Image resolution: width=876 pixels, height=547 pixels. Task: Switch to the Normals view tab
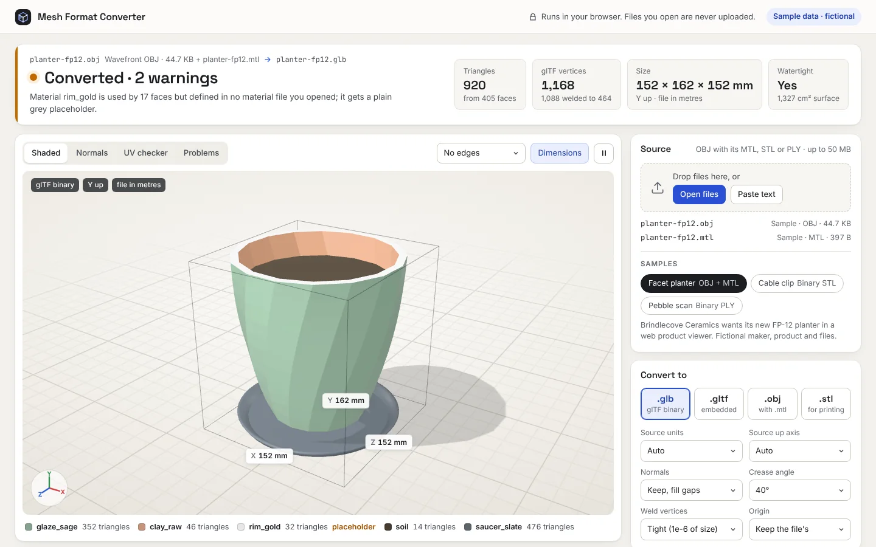point(92,153)
